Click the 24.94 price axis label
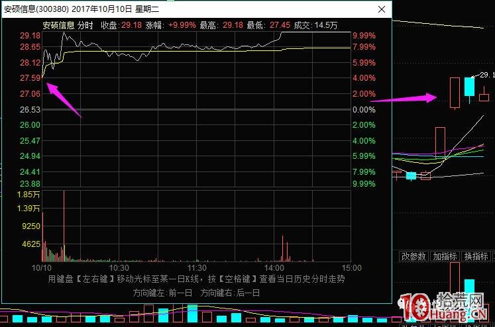 tap(30, 156)
